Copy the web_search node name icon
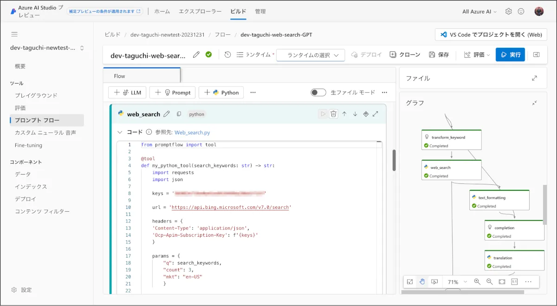 pos(179,114)
